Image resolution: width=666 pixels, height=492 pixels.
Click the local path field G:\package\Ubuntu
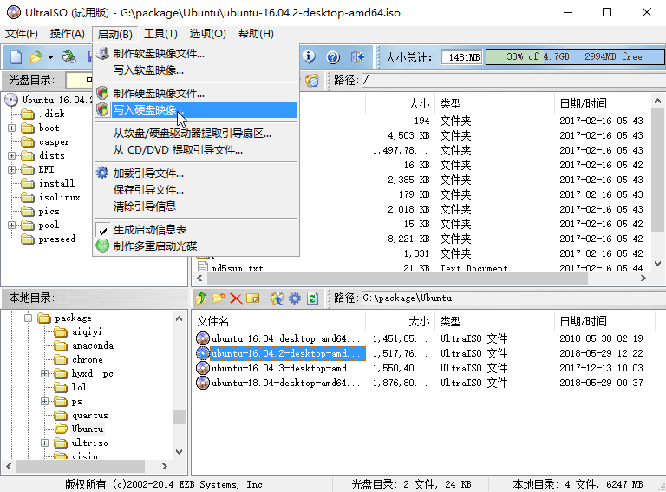click(513, 298)
